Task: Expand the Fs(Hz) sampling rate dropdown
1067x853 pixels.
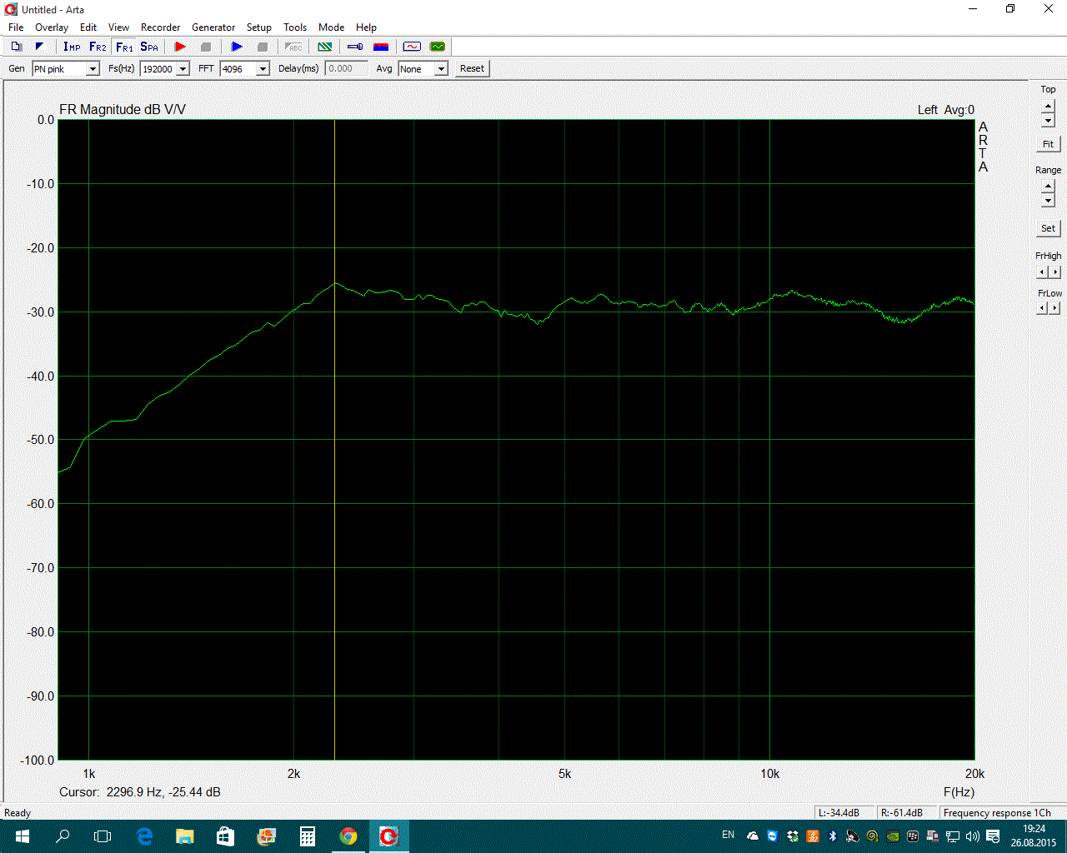Action: (x=183, y=69)
